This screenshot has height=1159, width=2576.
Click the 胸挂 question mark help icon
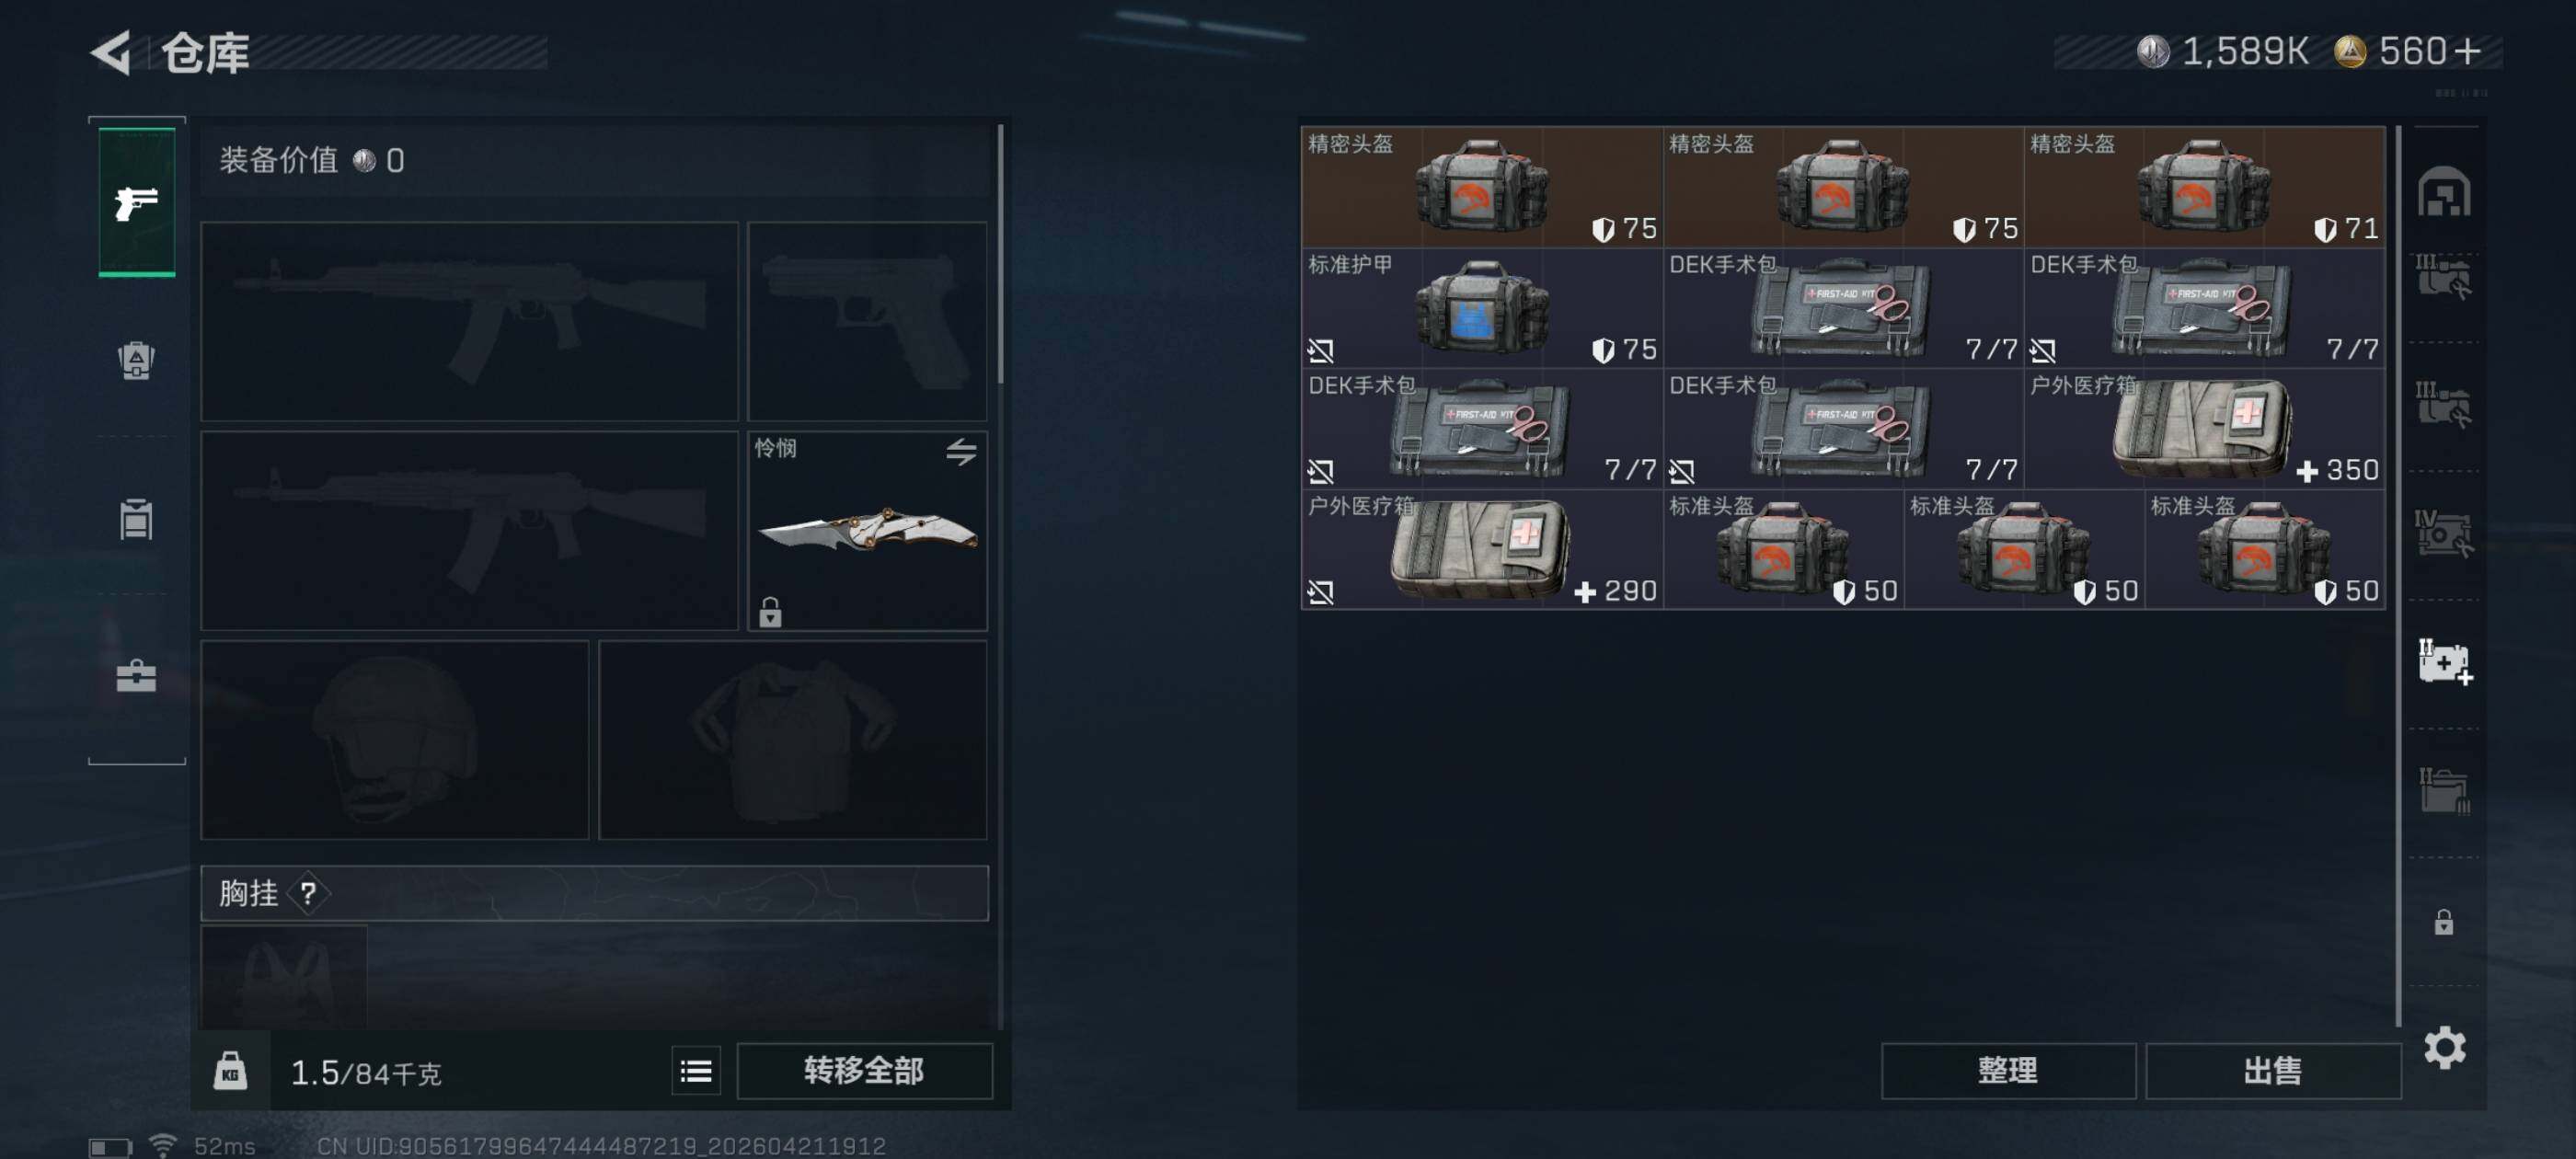[308, 893]
